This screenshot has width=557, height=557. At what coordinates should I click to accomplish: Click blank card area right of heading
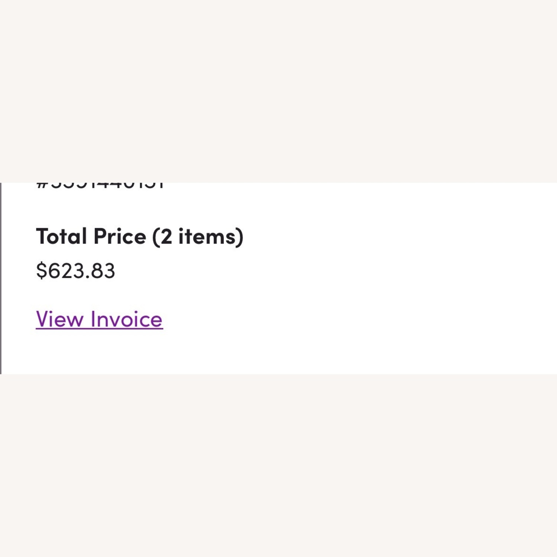371,237
